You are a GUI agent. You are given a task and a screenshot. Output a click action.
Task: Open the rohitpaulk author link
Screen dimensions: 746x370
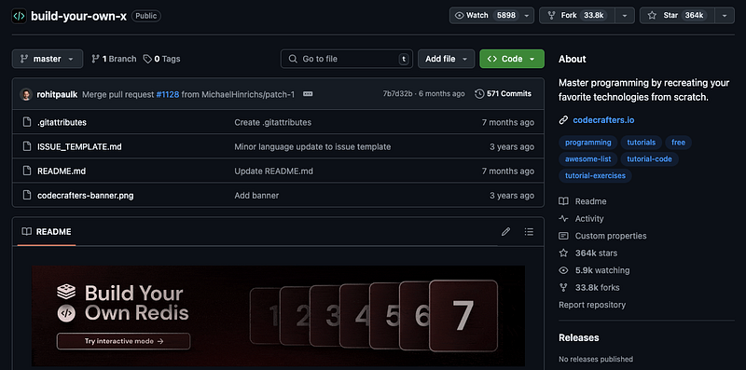[57, 94]
